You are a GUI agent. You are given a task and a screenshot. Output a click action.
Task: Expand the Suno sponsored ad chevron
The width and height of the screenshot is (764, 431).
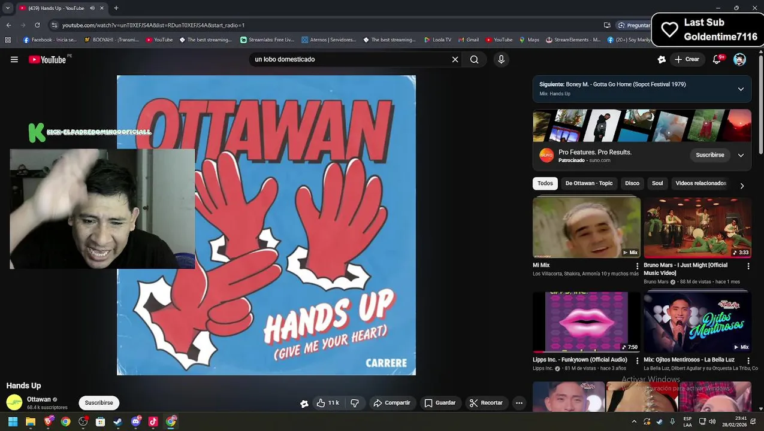click(741, 155)
